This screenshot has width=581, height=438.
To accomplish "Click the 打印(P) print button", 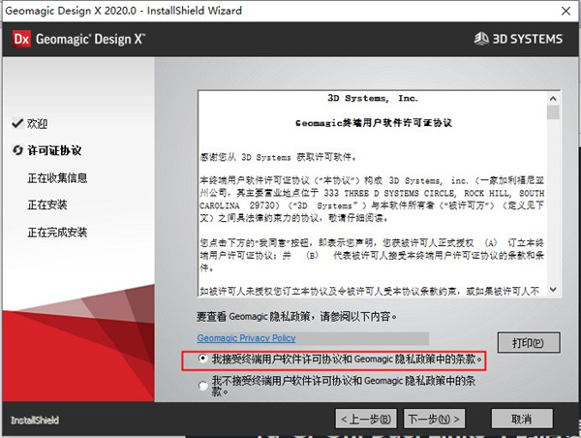I will coord(529,343).
